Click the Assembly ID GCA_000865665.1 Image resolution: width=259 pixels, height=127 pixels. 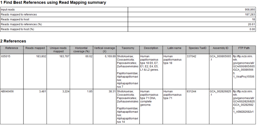220,58
